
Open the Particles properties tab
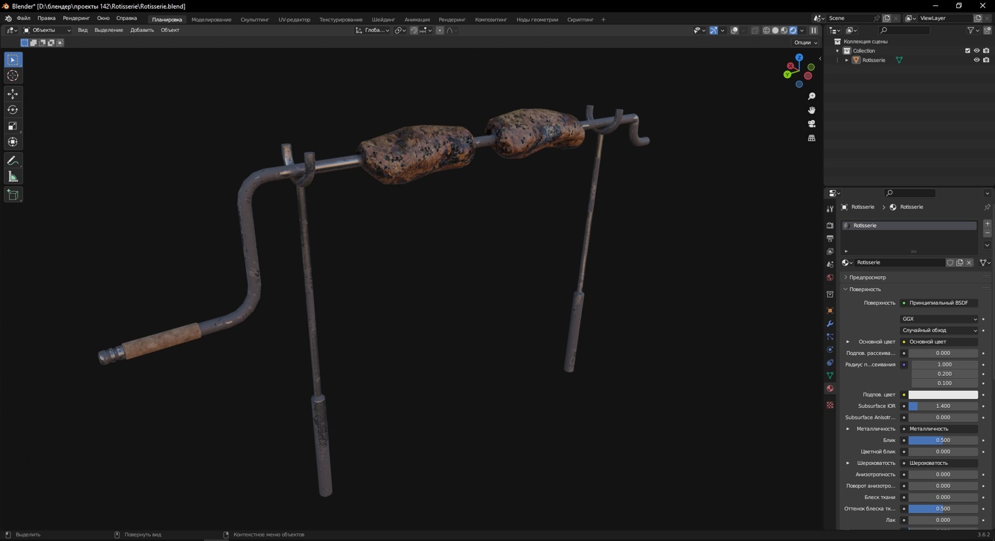click(x=830, y=336)
